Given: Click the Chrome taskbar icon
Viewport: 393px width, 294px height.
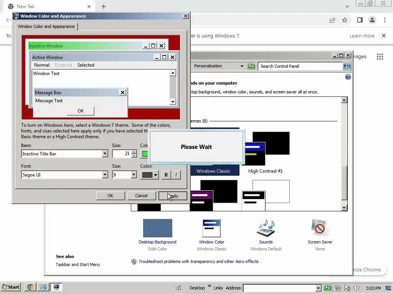Looking at the screenshot, I should [x=30, y=287].
